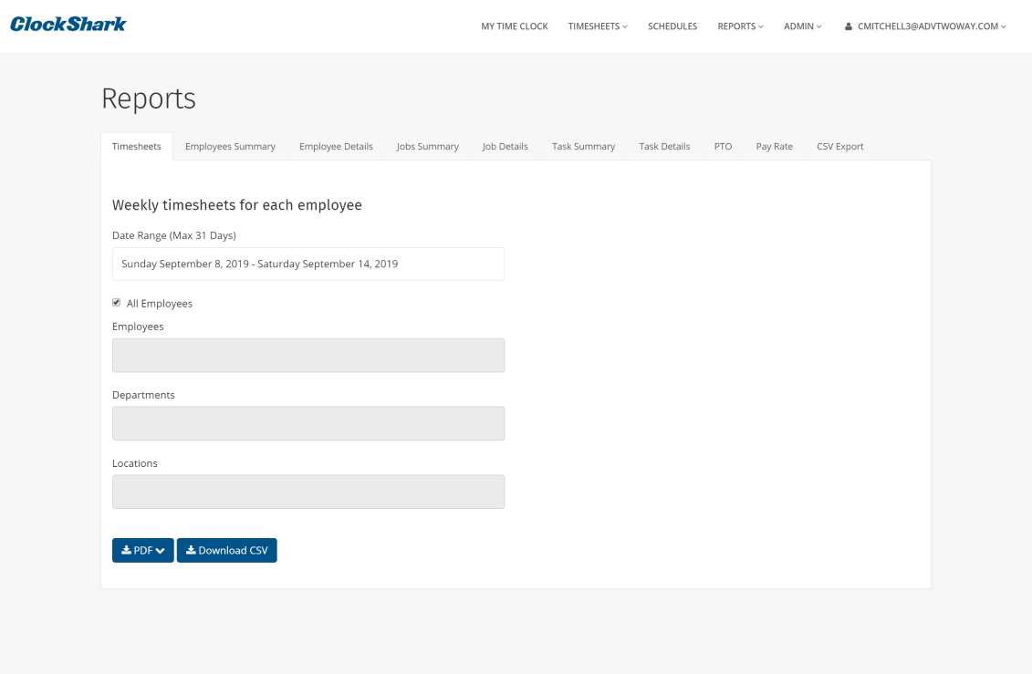
Task: Click the ClockShark logo
Action: 68,25
